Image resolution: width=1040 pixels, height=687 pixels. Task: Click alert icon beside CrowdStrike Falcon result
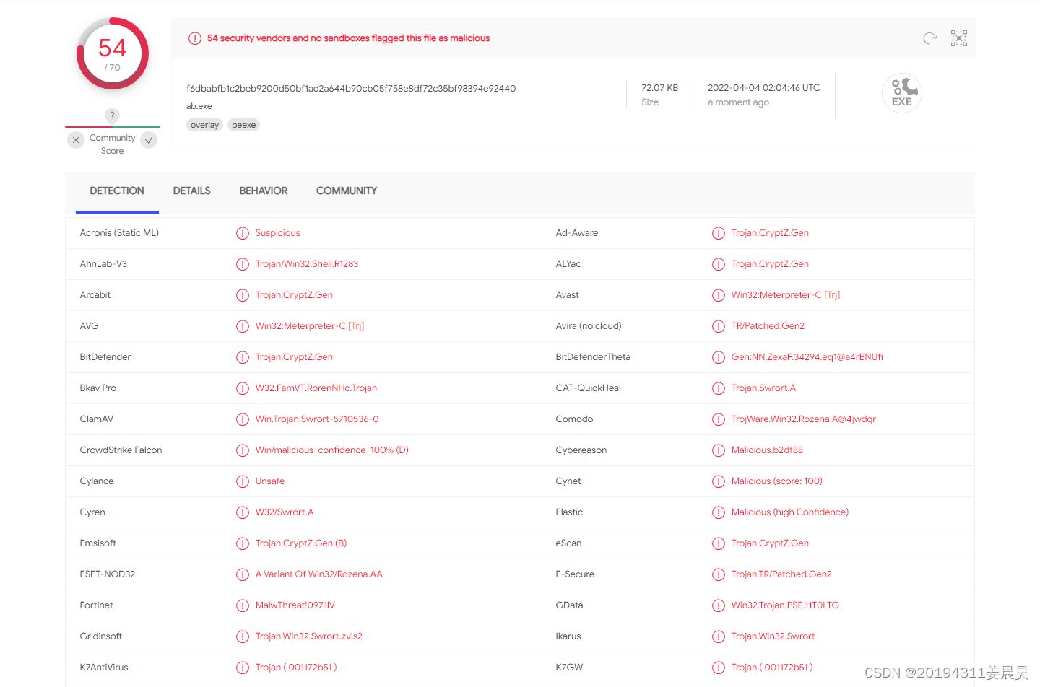243,450
